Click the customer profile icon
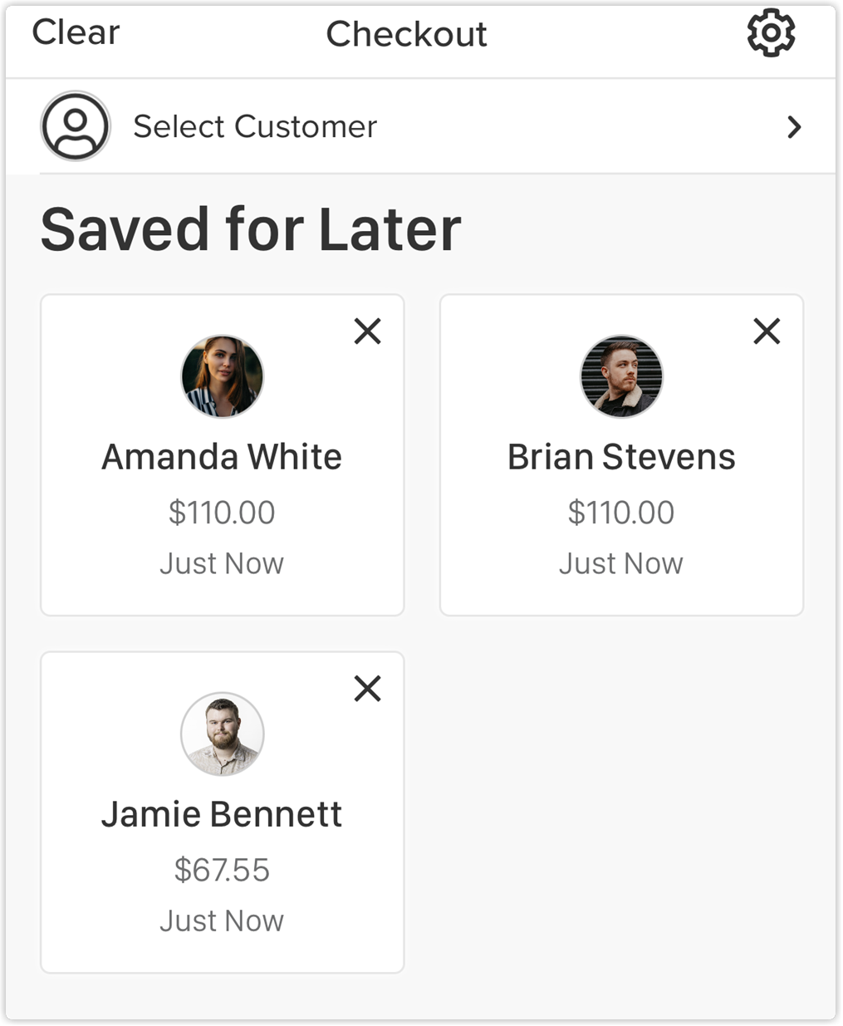Image resolution: width=843 pixels, height=1026 pixels. coord(76,126)
